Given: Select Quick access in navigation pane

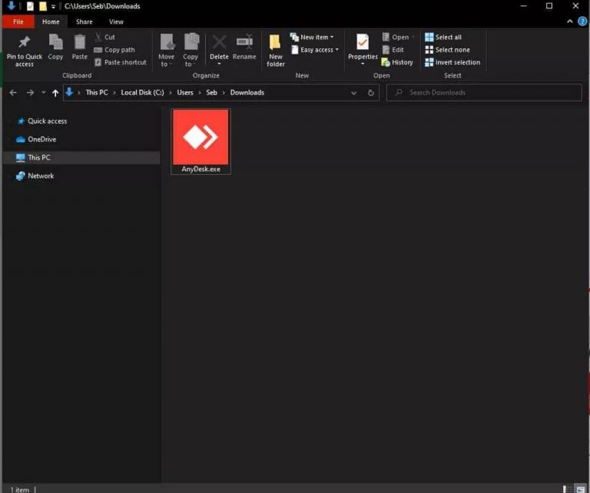Looking at the screenshot, I should point(48,121).
